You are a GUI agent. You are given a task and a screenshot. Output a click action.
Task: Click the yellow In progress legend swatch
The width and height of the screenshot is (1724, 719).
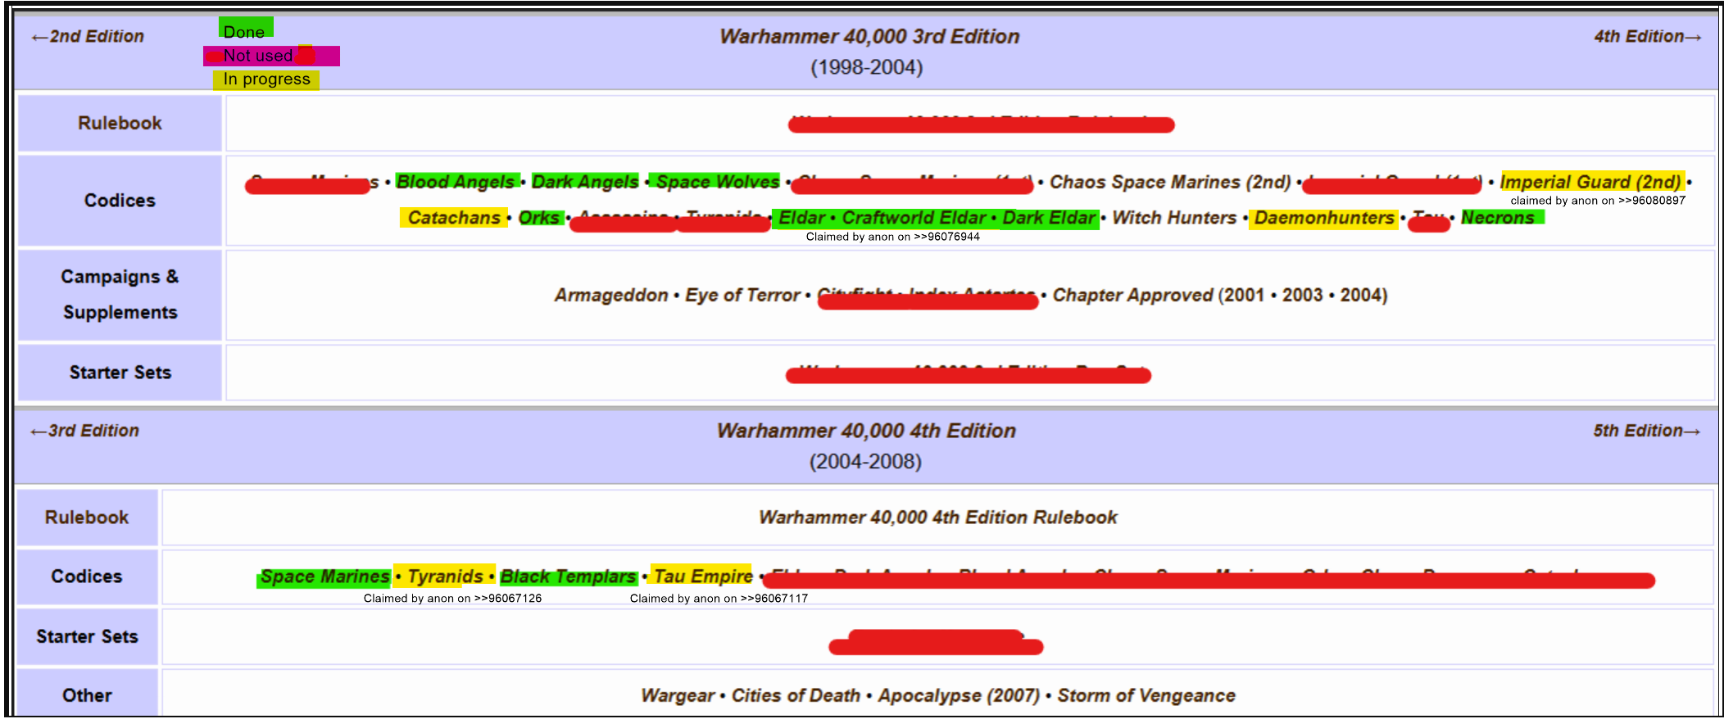click(266, 79)
